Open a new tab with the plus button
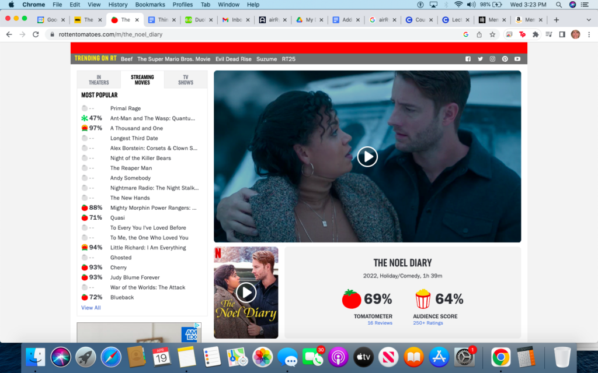Image resolution: width=598 pixels, height=373 pixels. (556, 20)
